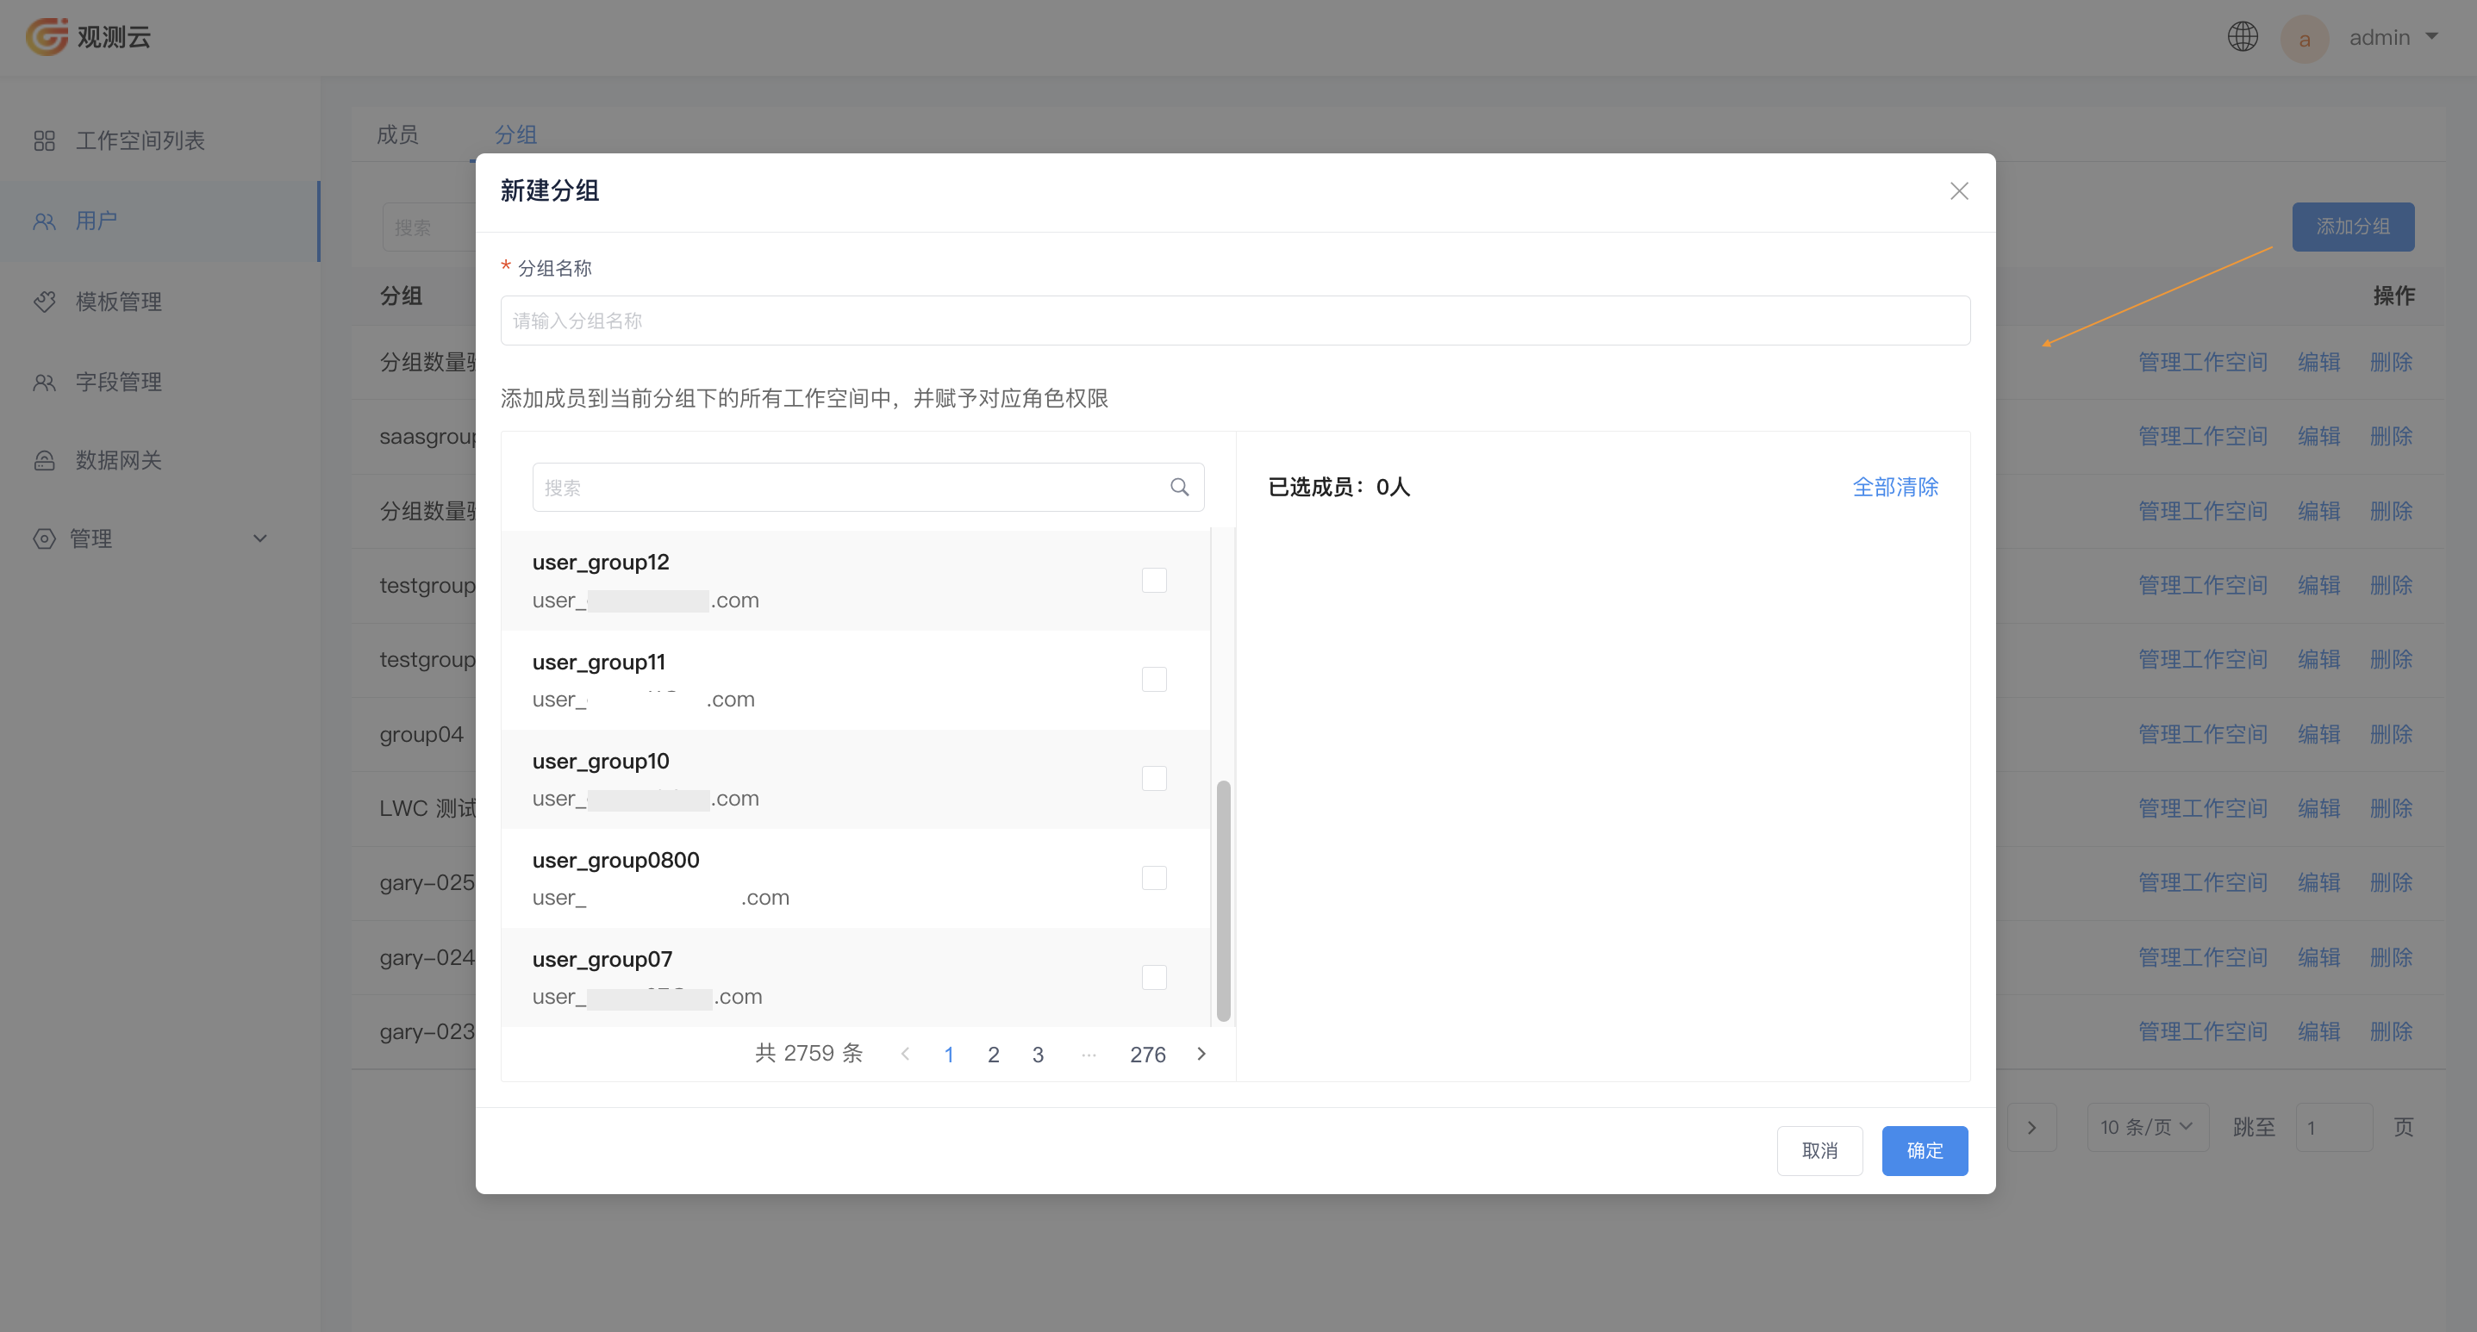Focus the 分组名称 input field
The width and height of the screenshot is (2477, 1332).
[1235, 320]
